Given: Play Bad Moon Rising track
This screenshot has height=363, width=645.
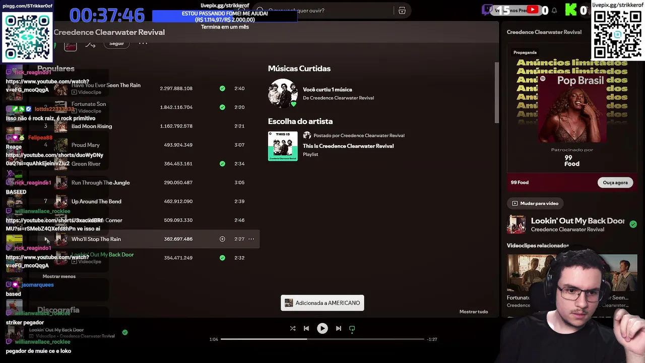Looking at the screenshot, I should (x=92, y=126).
